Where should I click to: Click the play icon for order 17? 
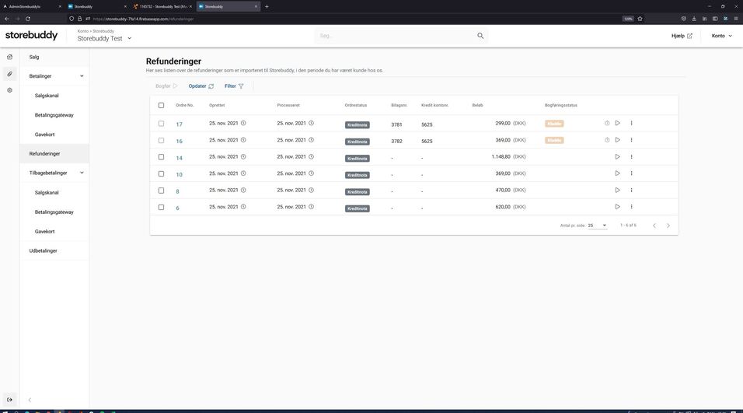pos(618,123)
